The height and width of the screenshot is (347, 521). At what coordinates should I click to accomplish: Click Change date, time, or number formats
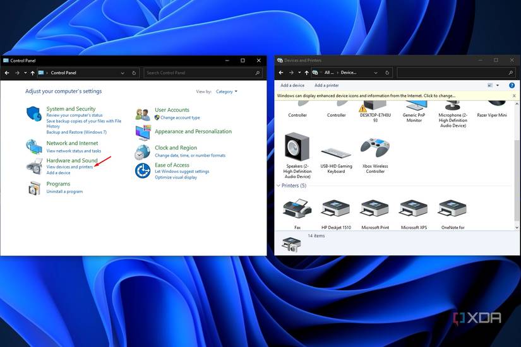(x=190, y=155)
